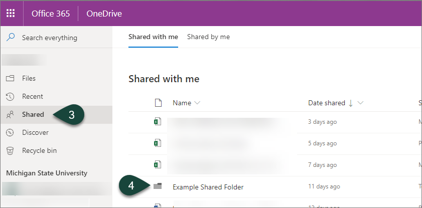Select Shared in the sidebar

point(56,114)
